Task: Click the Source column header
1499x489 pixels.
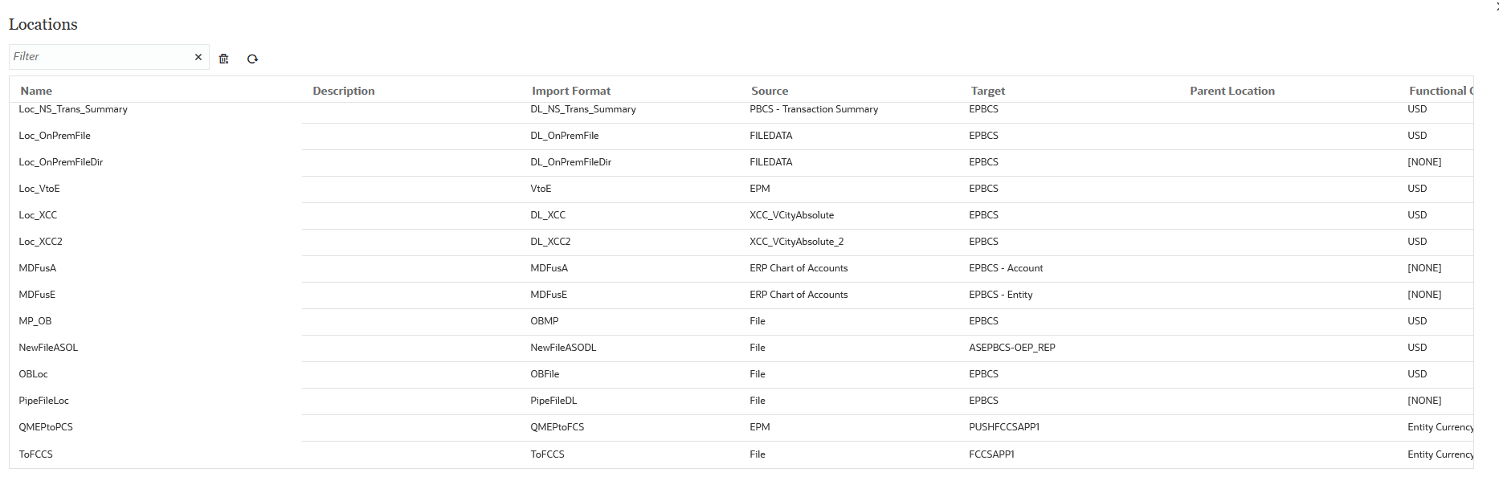Action: [x=769, y=91]
